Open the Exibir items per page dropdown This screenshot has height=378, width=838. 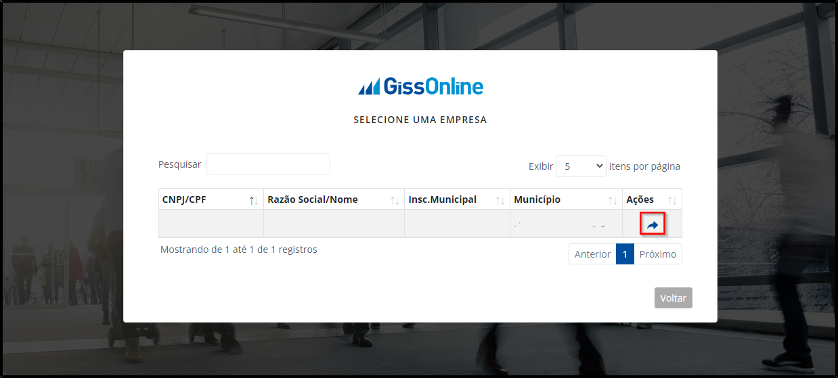click(581, 166)
